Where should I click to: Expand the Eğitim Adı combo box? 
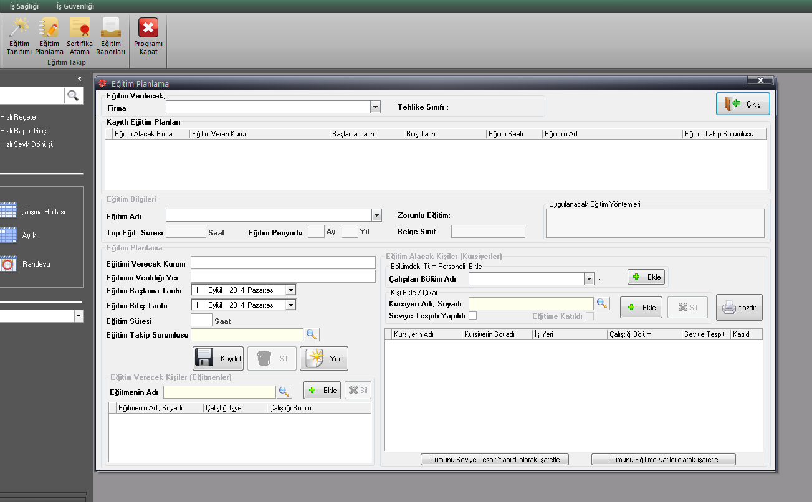(376, 215)
